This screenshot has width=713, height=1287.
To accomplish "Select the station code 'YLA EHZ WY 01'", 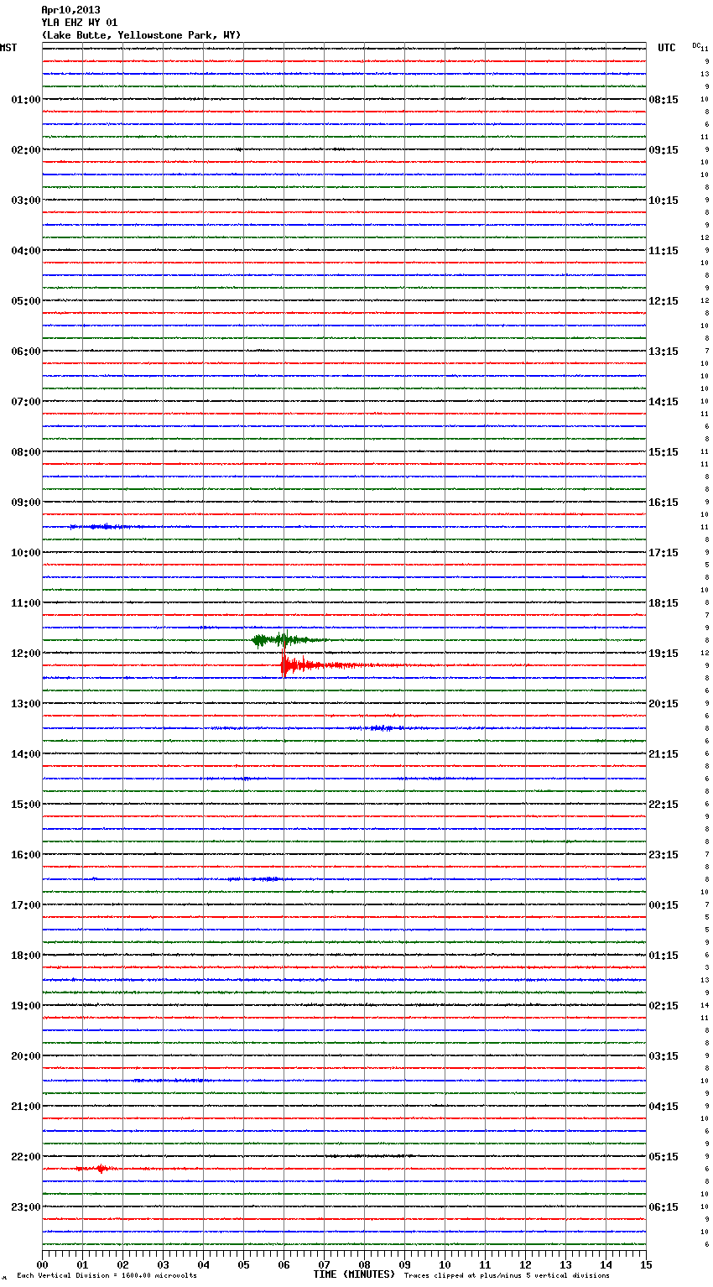I will [x=80, y=23].
